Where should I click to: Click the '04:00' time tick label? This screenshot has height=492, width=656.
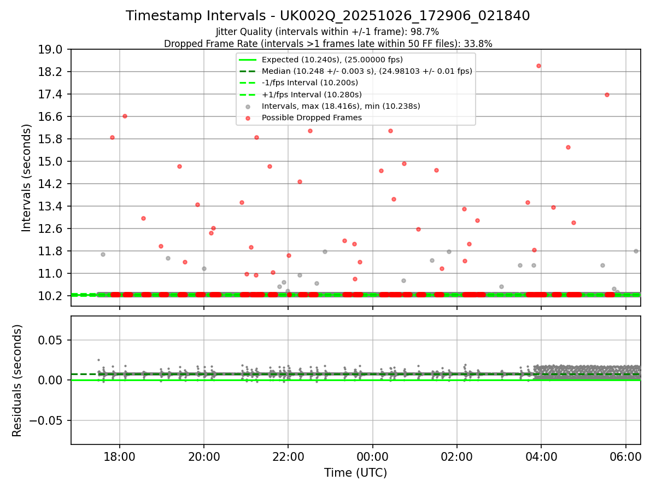click(x=541, y=456)
